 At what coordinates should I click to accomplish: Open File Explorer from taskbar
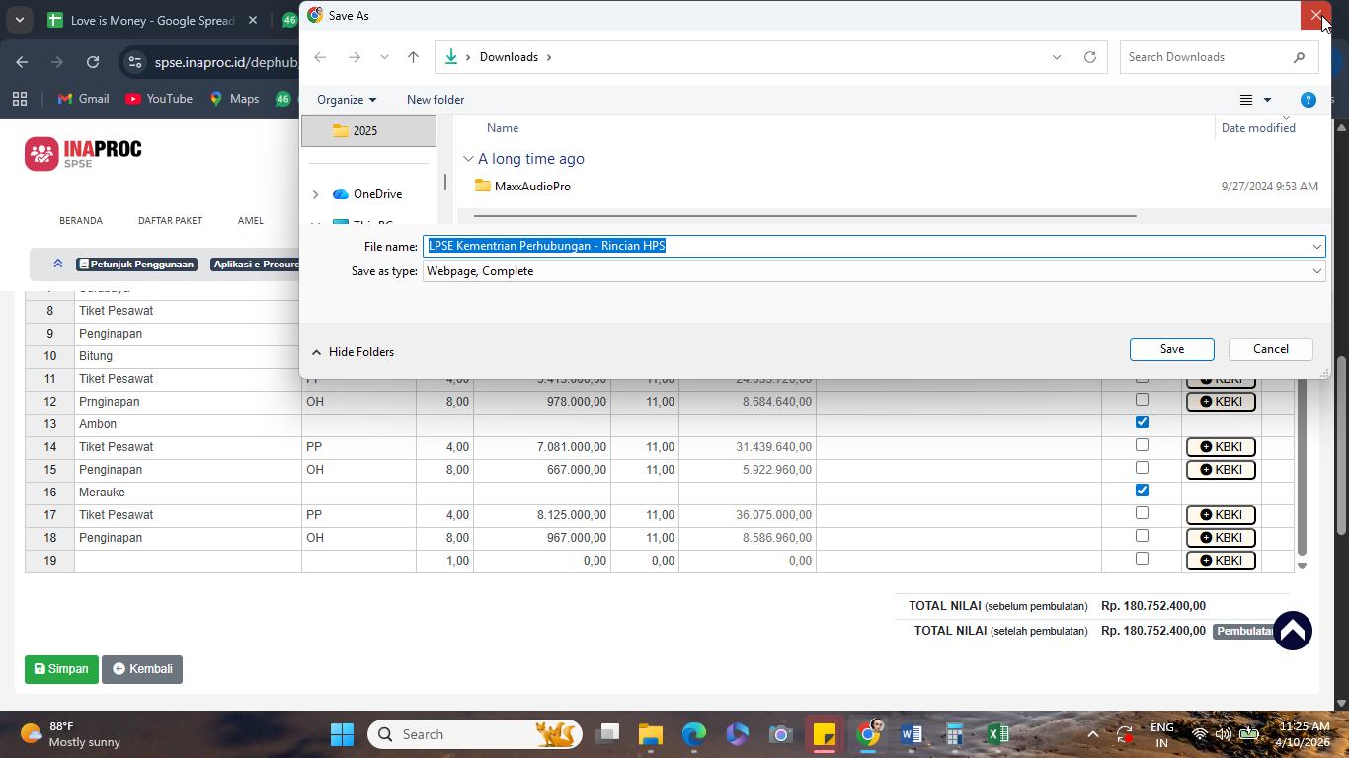(x=650, y=734)
